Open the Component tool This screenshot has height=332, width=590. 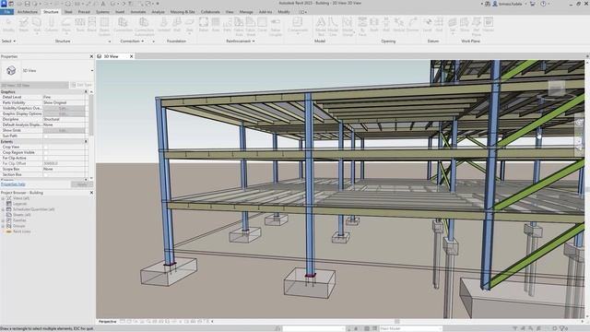(x=298, y=25)
